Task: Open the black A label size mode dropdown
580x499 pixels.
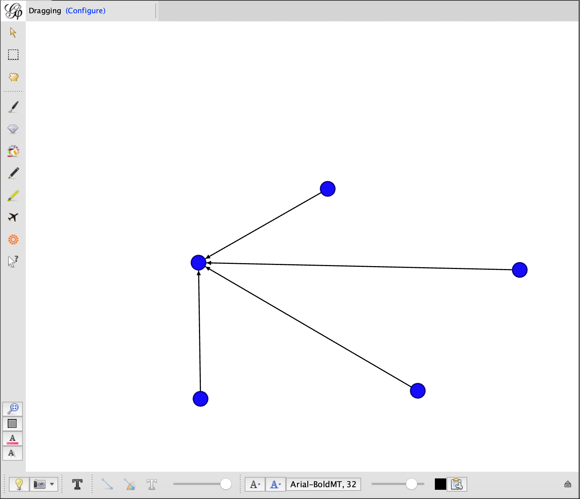Action: click(255, 484)
